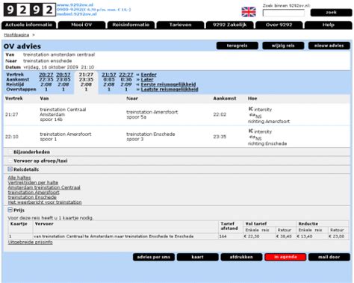Screen dimensions: 354x283
Task: Open the treinstation Enschede details link
Action: pyautogui.click(x=32, y=197)
